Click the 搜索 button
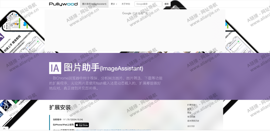Image resolution: width=270 pixels, height=131 pixels. coord(167,4)
